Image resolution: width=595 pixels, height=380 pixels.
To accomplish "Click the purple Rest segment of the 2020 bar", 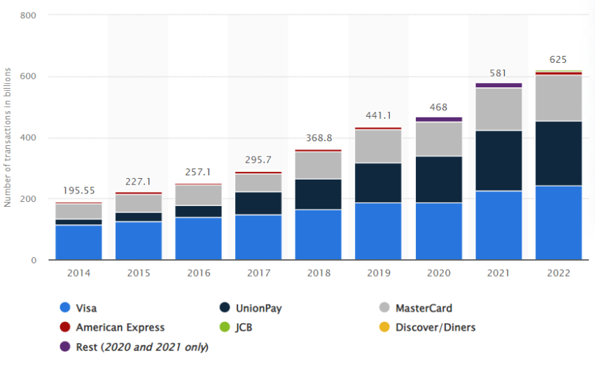I will pyautogui.click(x=439, y=119).
